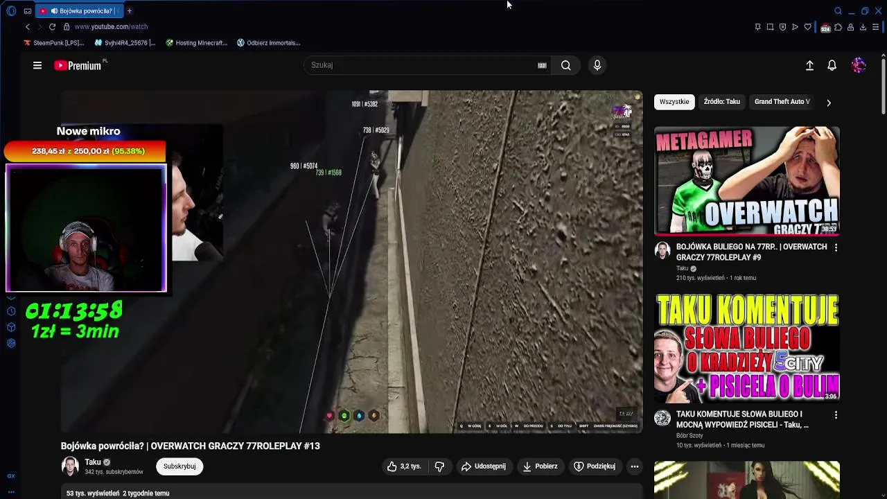Screen dimensions: 887x499
Task: Open the Taku channel avatar under video
Action: (70, 466)
